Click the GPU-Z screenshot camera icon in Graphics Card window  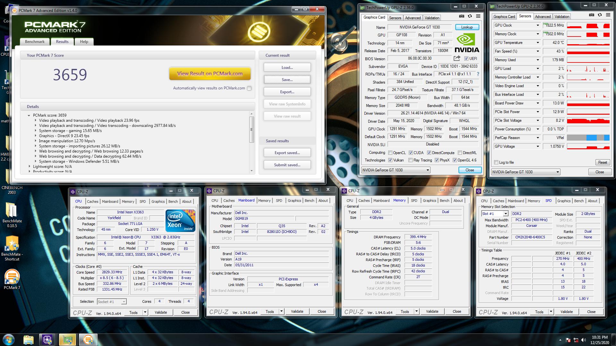(x=461, y=16)
